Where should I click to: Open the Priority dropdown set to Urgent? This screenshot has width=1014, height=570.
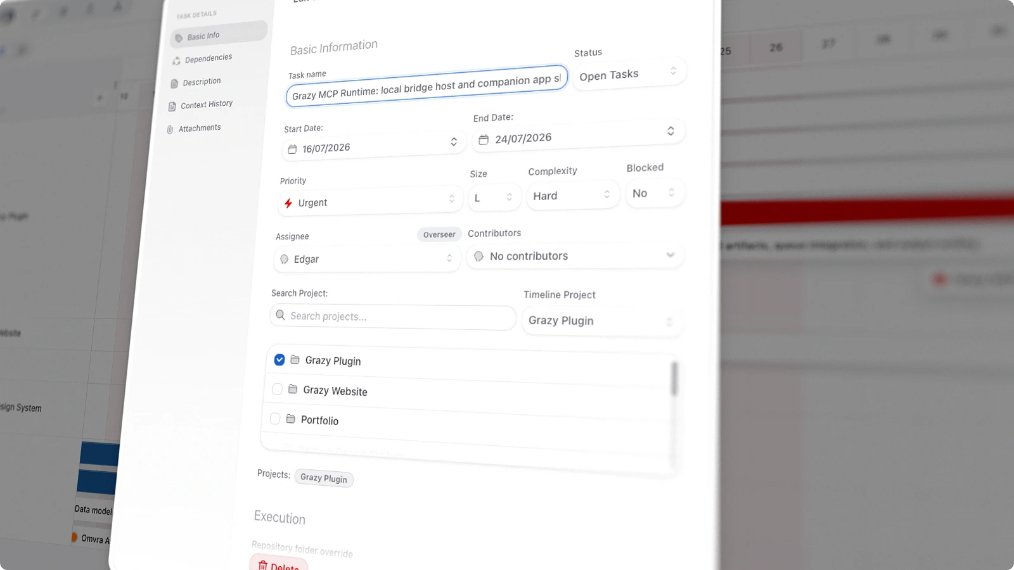pos(369,201)
